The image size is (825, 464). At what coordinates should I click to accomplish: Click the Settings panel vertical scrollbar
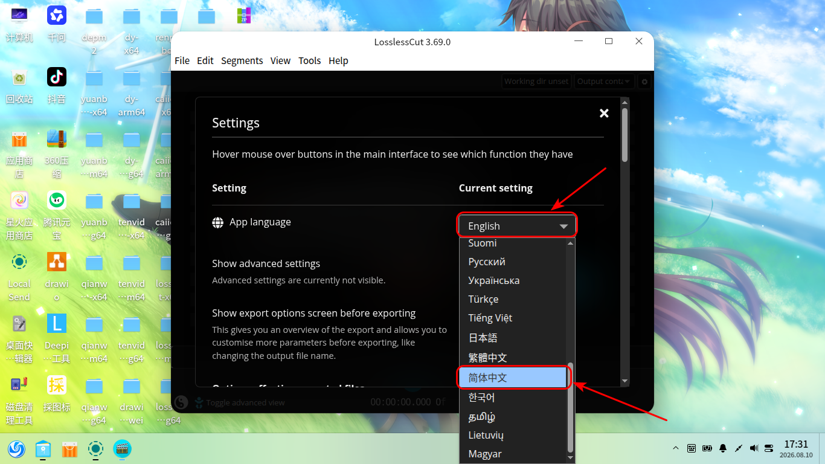coord(624,134)
